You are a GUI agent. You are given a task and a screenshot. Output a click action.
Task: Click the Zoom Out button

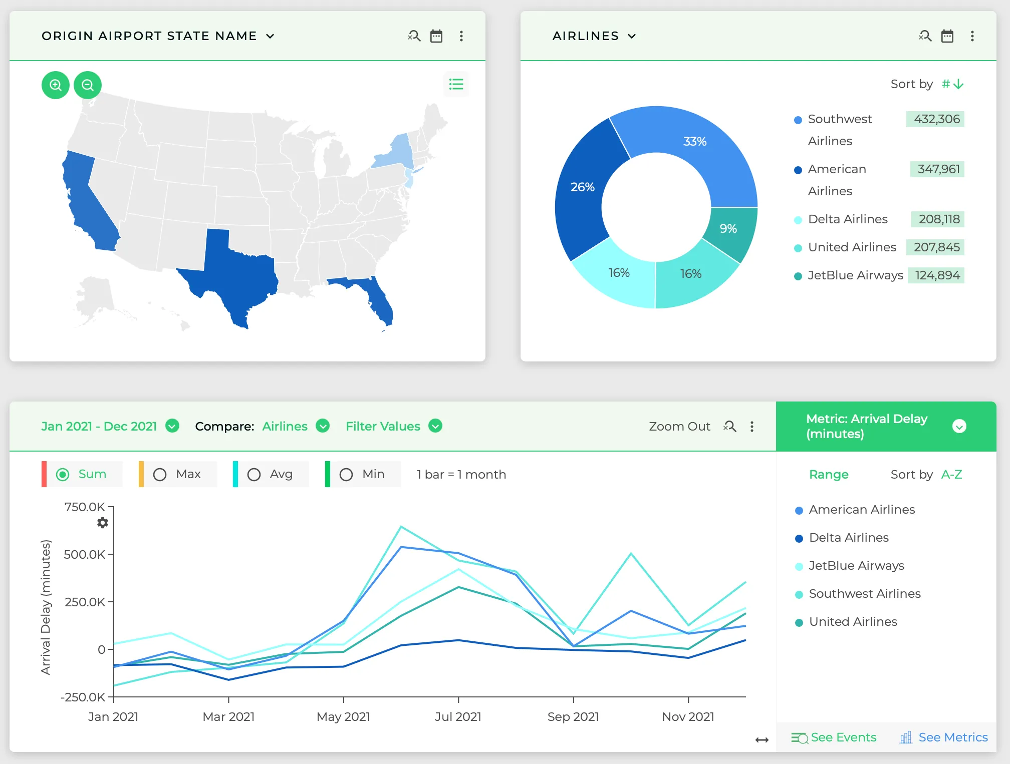tap(679, 426)
